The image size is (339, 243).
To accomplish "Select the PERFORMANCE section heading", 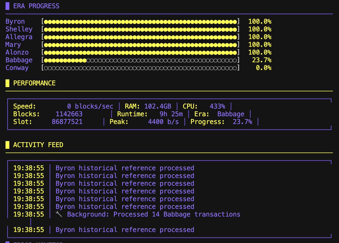I will point(34,83).
